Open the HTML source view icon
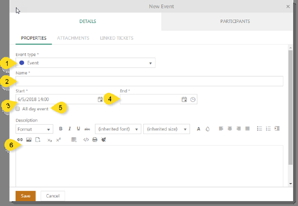The width and height of the screenshot is (298, 206). [x=86, y=139]
